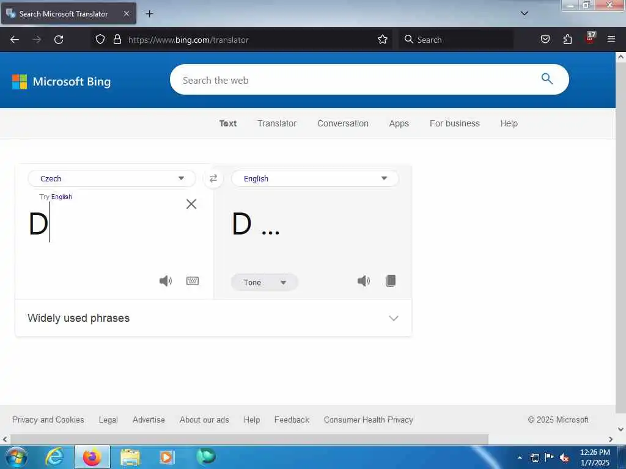Play translated text audio speaker
This screenshot has width=626, height=469.
click(x=363, y=281)
